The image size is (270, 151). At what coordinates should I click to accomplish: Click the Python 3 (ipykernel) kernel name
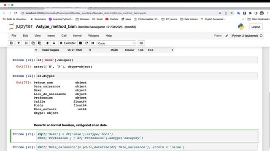245,36
